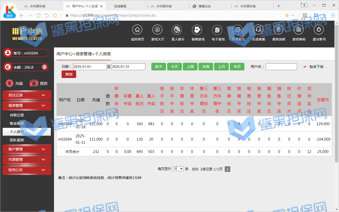Image resolution: width=339 pixels, height=212 pixels.
Task: Expand the 账户管理 sidebar section
Action: 27,149
